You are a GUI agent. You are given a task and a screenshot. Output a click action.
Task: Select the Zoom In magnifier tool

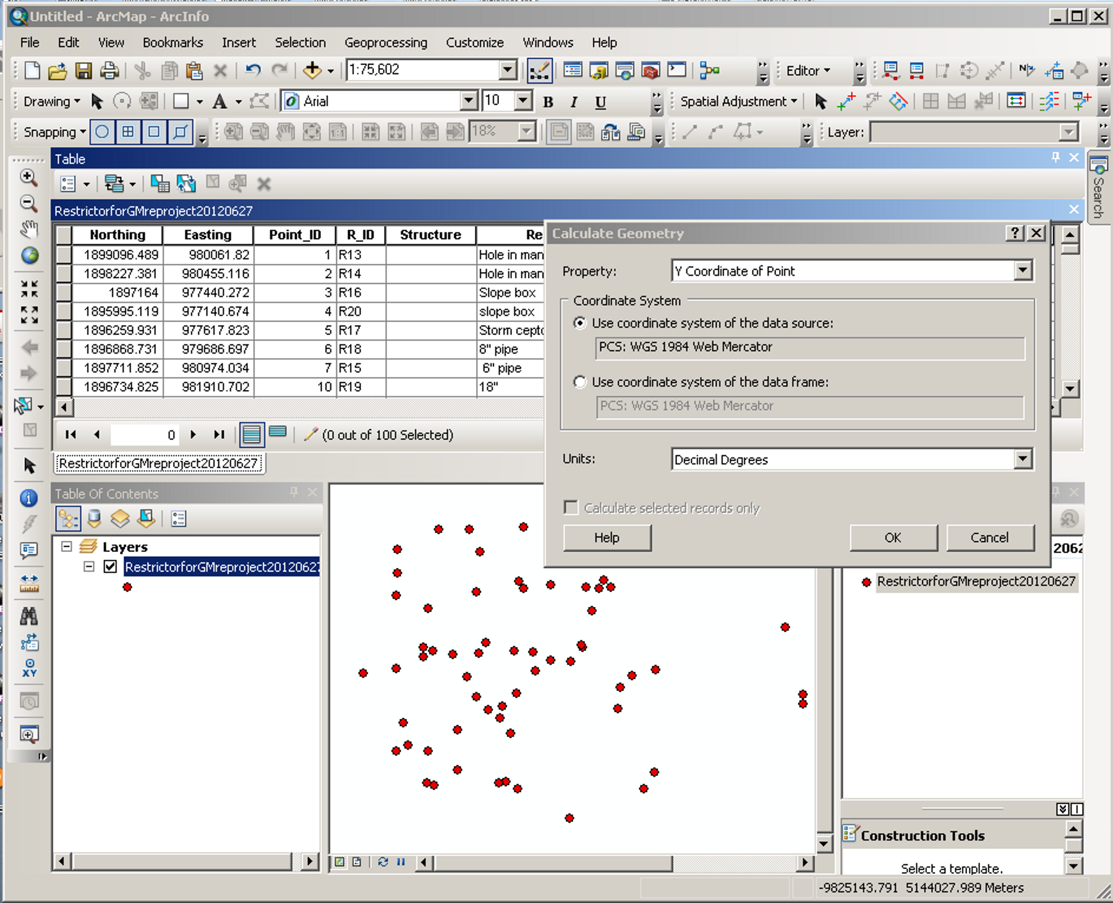tap(28, 177)
